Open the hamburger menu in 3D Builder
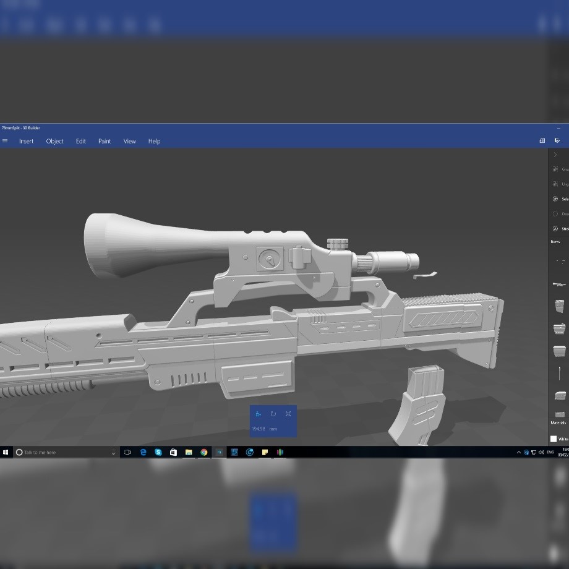Viewport: 569px width, 569px height. pyautogui.click(x=5, y=141)
